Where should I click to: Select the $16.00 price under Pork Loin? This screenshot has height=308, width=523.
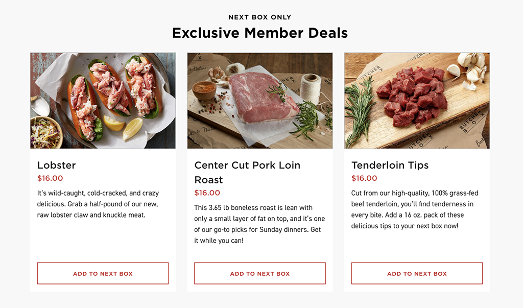(207, 193)
